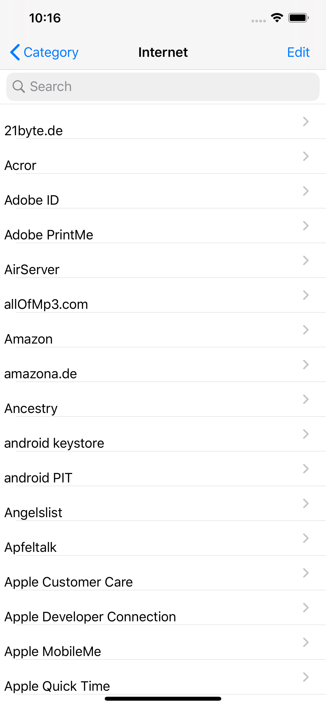
Task: Focus the Search field
Action: 163,87
